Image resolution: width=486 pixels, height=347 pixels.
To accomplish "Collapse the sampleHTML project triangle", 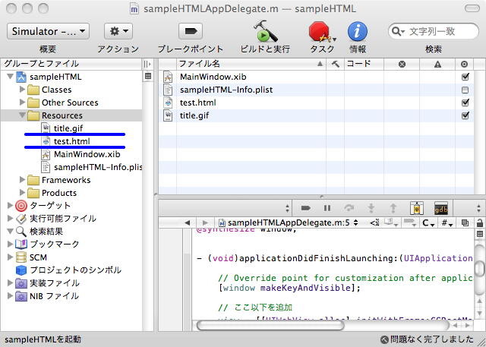I will [10, 76].
